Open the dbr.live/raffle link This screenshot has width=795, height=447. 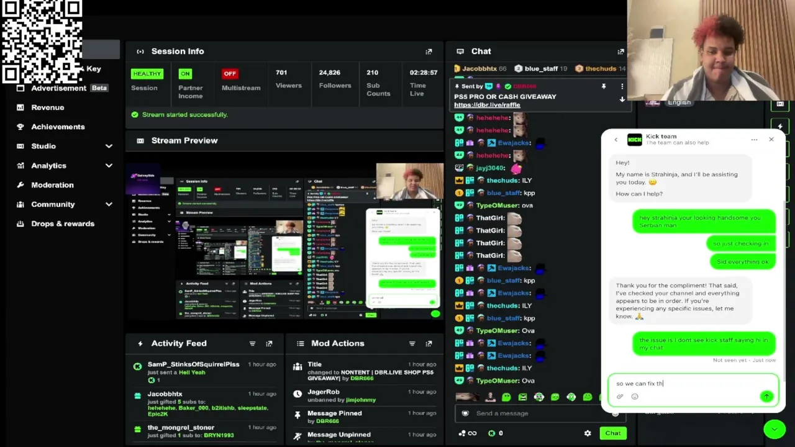tap(487, 105)
